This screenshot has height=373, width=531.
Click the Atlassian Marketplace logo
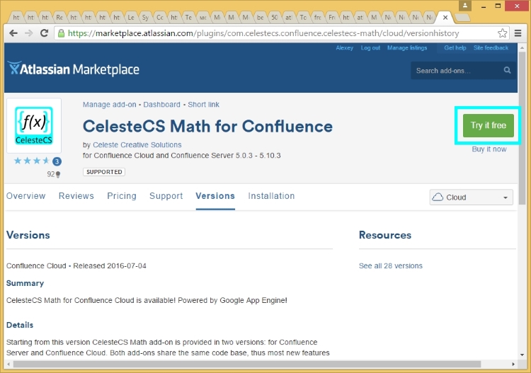[73, 69]
